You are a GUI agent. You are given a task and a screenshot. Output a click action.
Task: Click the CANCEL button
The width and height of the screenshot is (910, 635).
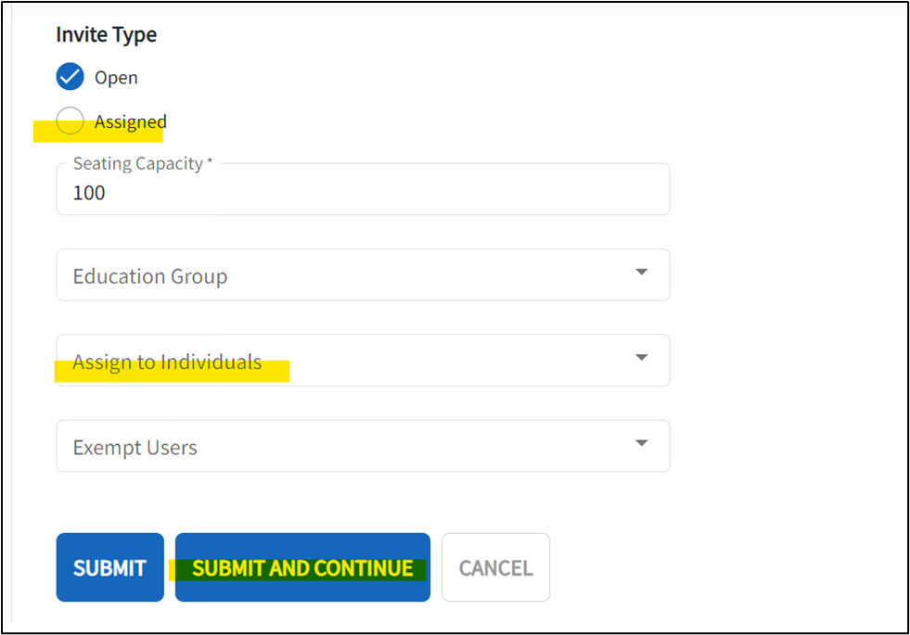(x=495, y=567)
